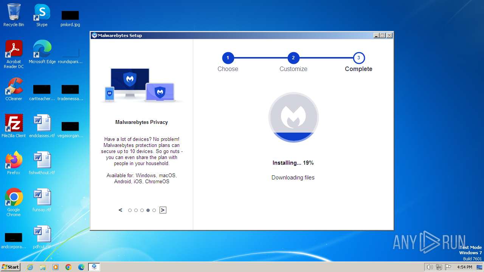Launch Skype from the desktop
The height and width of the screenshot is (272, 484).
click(42, 15)
